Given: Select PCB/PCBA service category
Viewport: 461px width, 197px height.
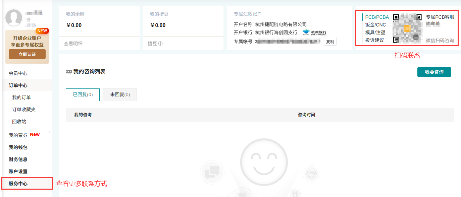Looking at the screenshot, I should 377,17.
